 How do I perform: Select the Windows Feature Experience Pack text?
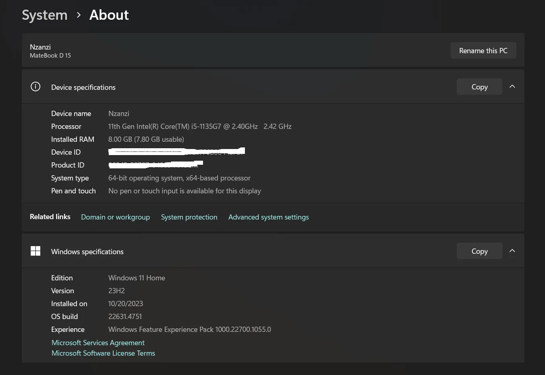point(190,329)
